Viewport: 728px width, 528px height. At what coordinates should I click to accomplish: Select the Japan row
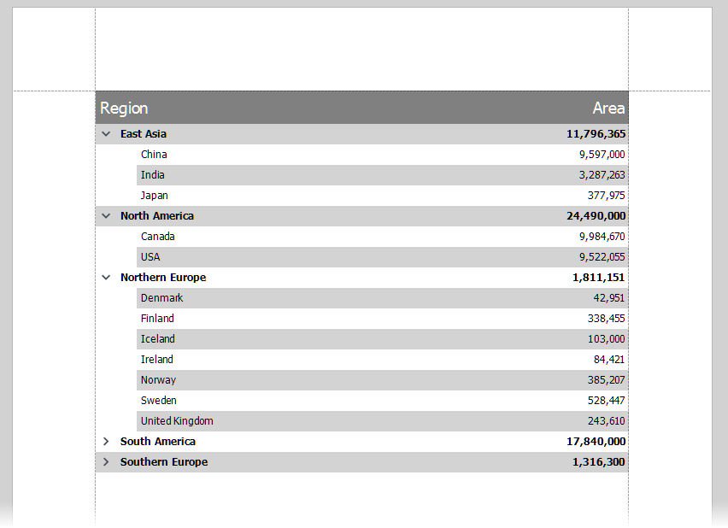[382, 196]
